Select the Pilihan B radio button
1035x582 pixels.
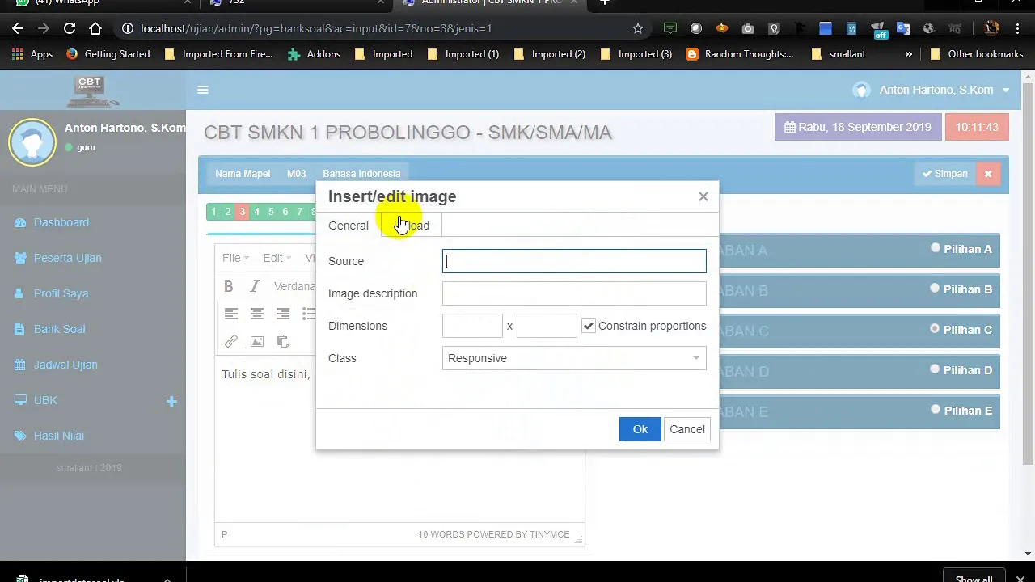[936, 289]
